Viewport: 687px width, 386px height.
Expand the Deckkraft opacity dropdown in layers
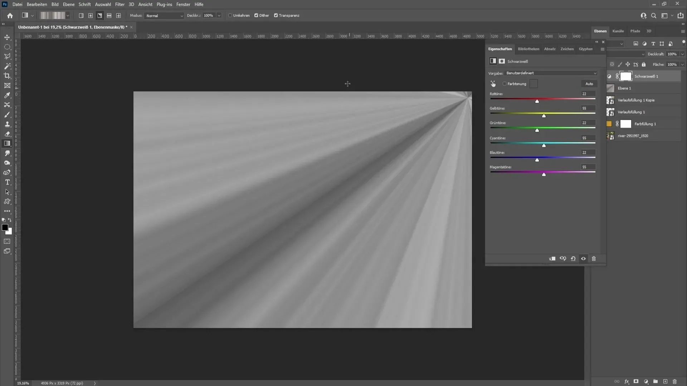tap(682, 54)
